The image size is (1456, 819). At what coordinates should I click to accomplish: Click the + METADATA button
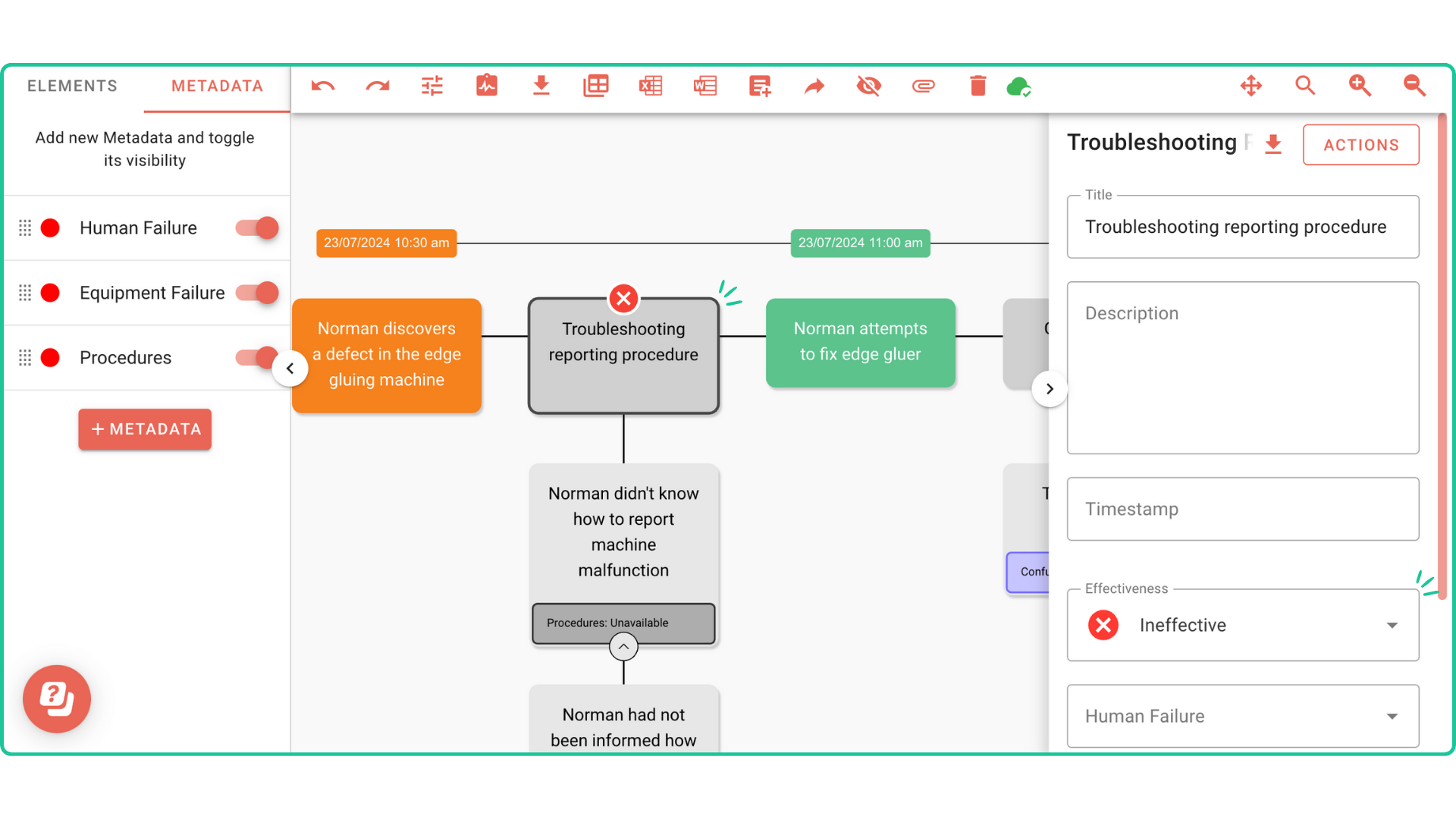tap(145, 429)
